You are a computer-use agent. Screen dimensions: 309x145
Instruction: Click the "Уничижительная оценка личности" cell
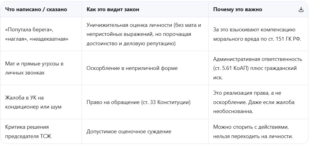(x=145, y=34)
